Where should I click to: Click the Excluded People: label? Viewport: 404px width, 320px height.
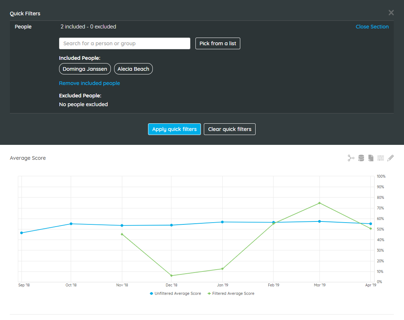point(80,96)
